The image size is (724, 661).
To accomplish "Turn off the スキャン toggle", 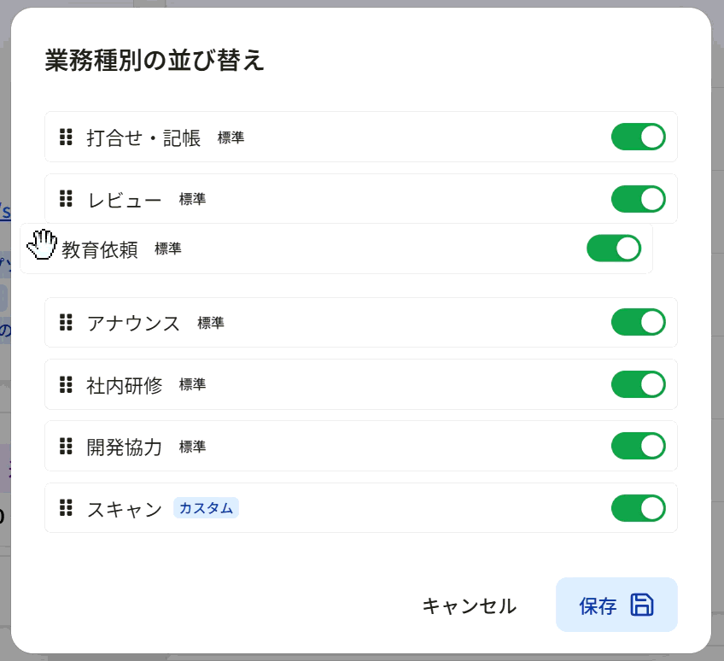I will pyautogui.click(x=638, y=508).
